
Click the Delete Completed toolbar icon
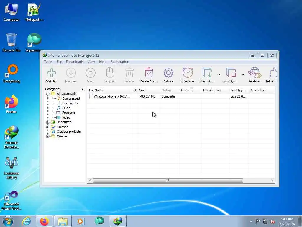coord(149,73)
